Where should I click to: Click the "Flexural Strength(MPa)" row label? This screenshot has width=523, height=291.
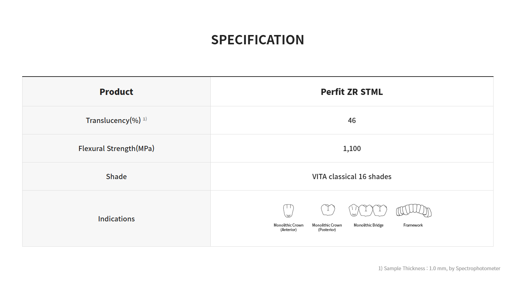[x=116, y=149]
